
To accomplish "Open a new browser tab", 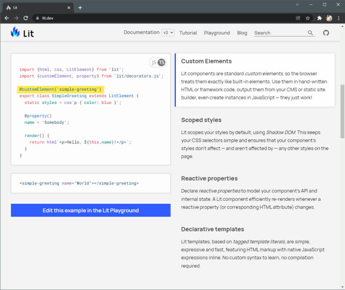I will tap(80, 7).
